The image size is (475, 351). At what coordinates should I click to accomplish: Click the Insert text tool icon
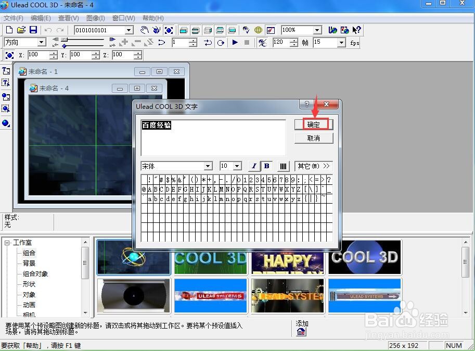click(x=6, y=71)
